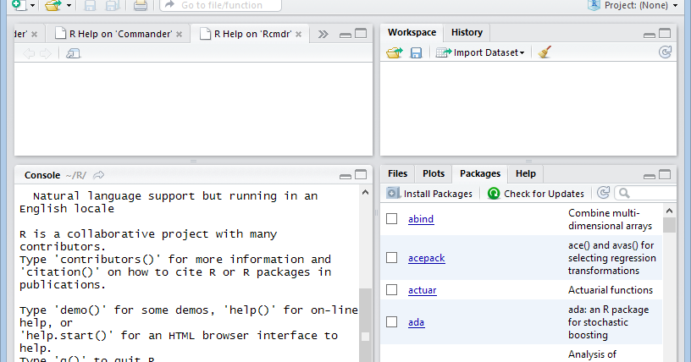This screenshot has height=362, width=691.
Task: Switch to the History tab
Action: pos(467,32)
